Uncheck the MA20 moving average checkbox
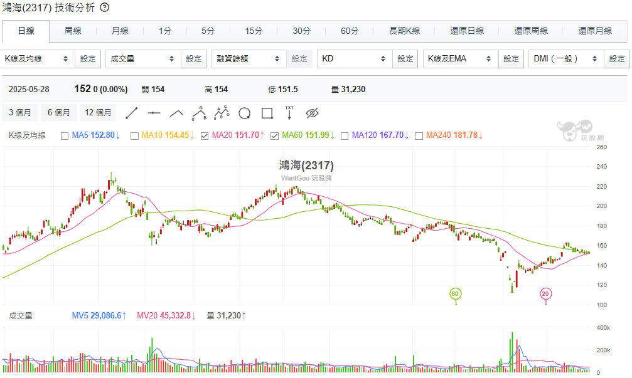Screen dimensions: 632x378 click(205, 135)
